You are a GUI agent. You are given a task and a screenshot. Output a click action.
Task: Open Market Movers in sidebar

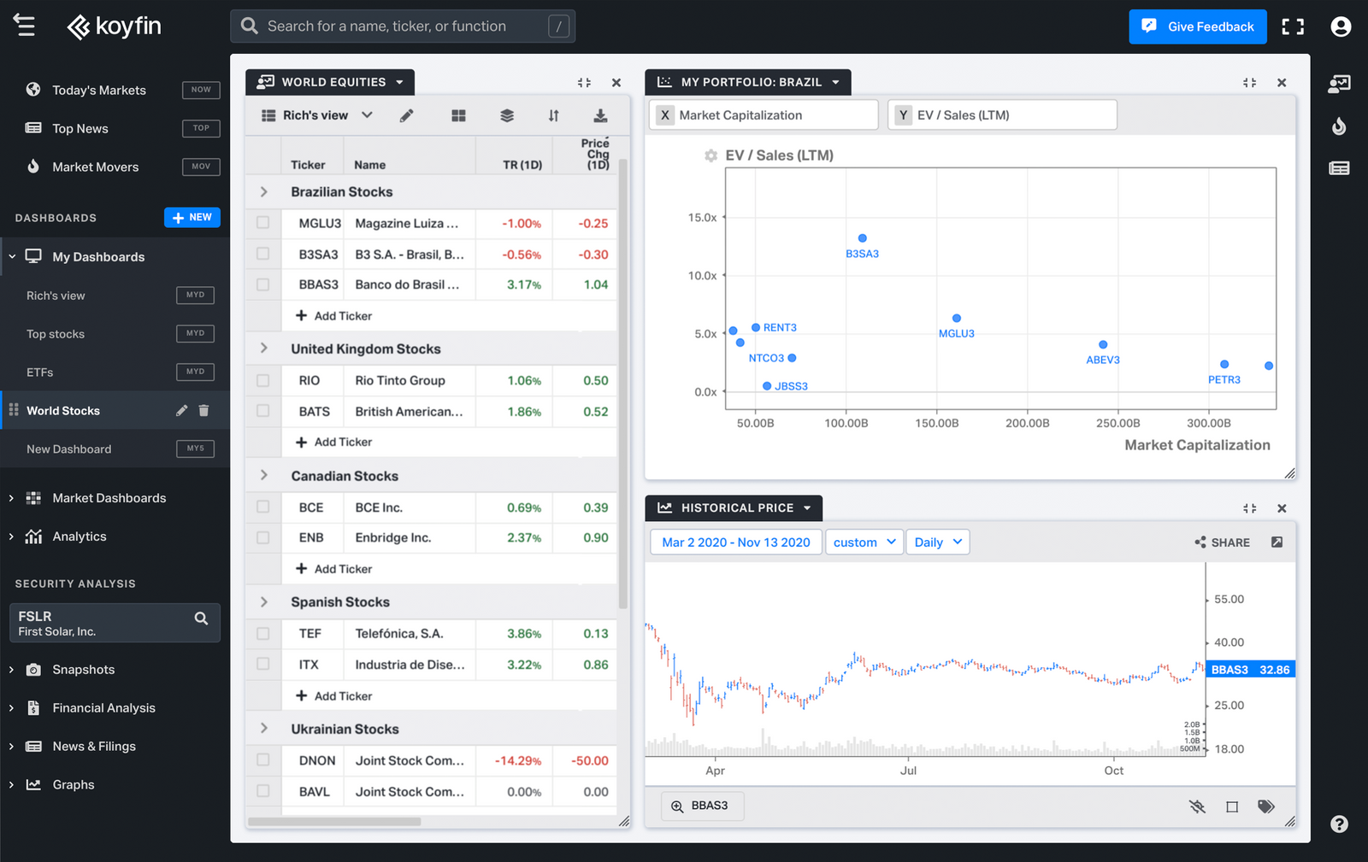tap(95, 167)
